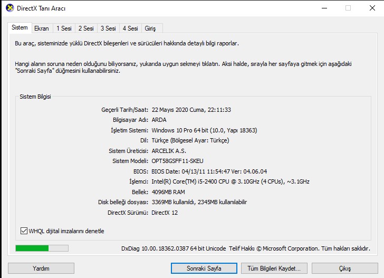Click the BIOS Date 04/13/11 value

coord(209,171)
